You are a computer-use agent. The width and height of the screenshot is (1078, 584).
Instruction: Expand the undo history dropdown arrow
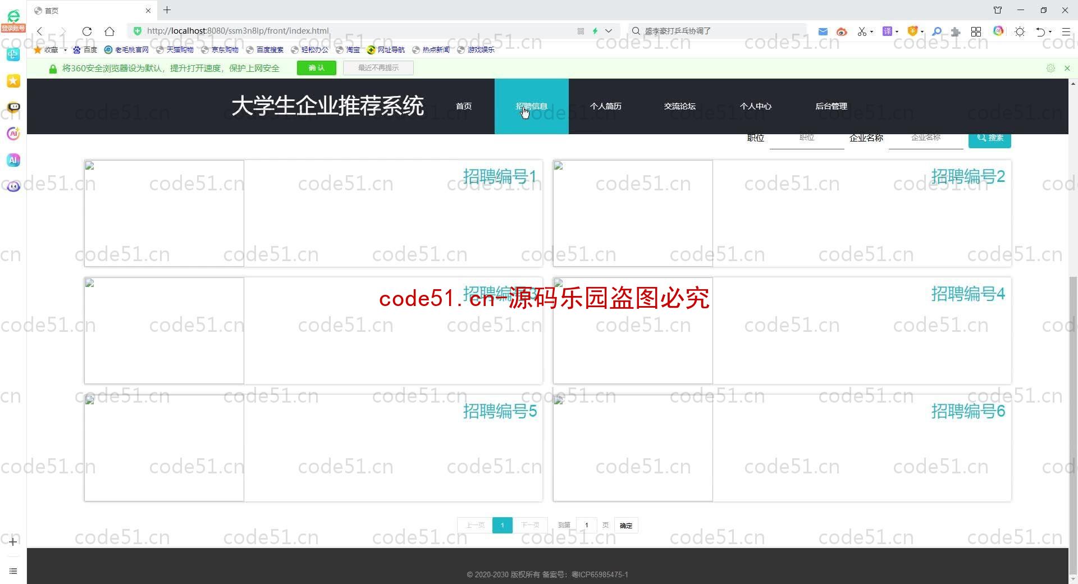point(1050,31)
